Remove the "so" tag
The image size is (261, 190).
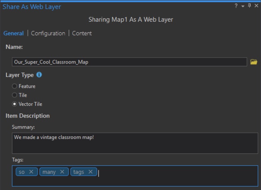pos(31,172)
